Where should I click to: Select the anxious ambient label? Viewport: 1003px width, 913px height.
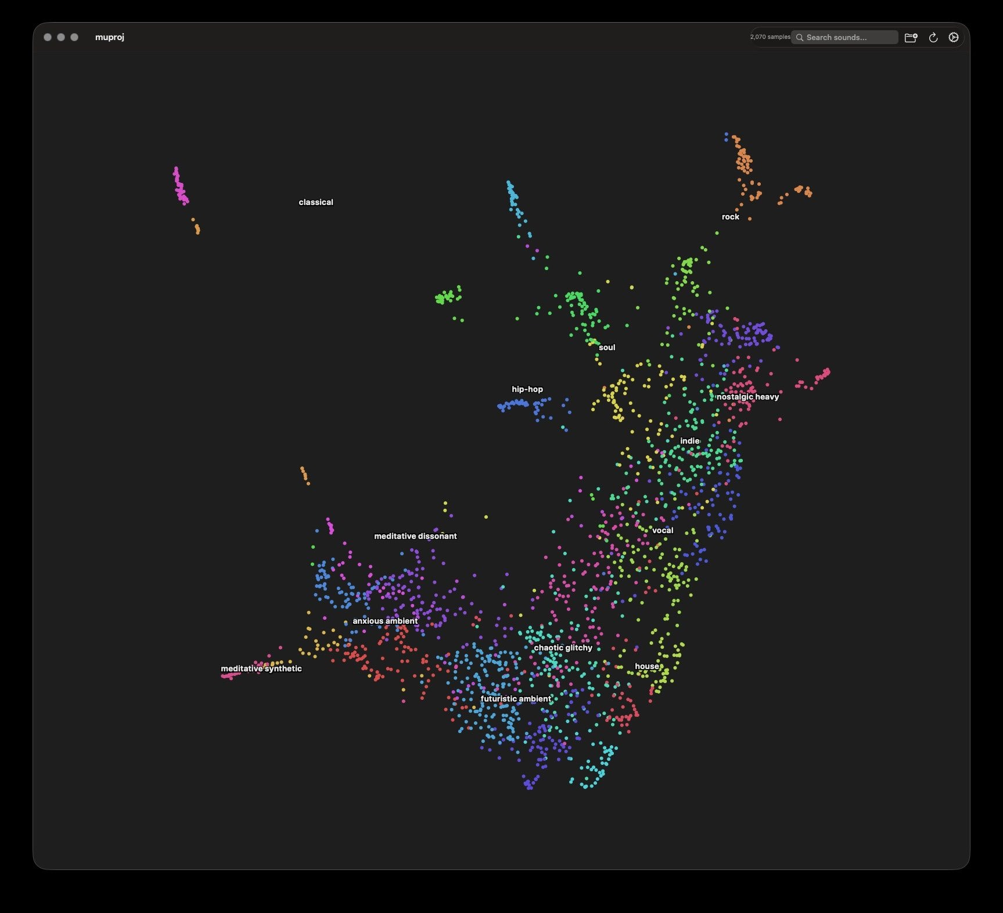[384, 621]
